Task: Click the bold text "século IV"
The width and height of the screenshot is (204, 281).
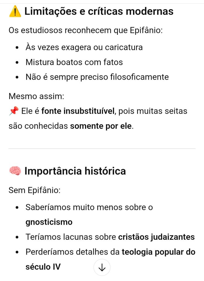Action: click(x=43, y=267)
